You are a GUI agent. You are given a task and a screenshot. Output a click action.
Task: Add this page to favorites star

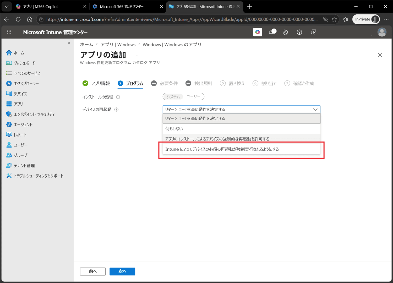coord(334,19)
